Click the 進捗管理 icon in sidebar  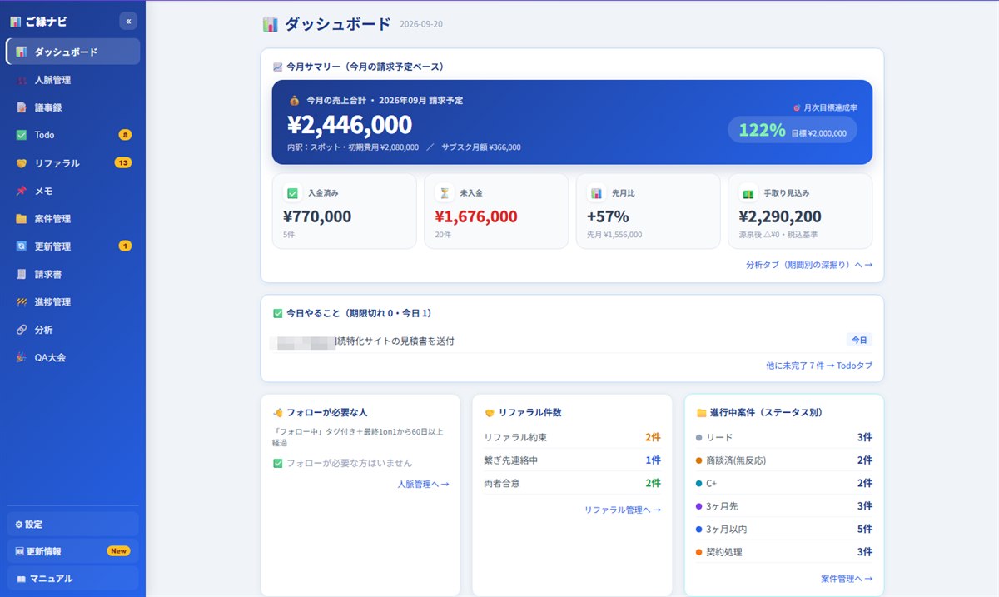pos(22,302)
